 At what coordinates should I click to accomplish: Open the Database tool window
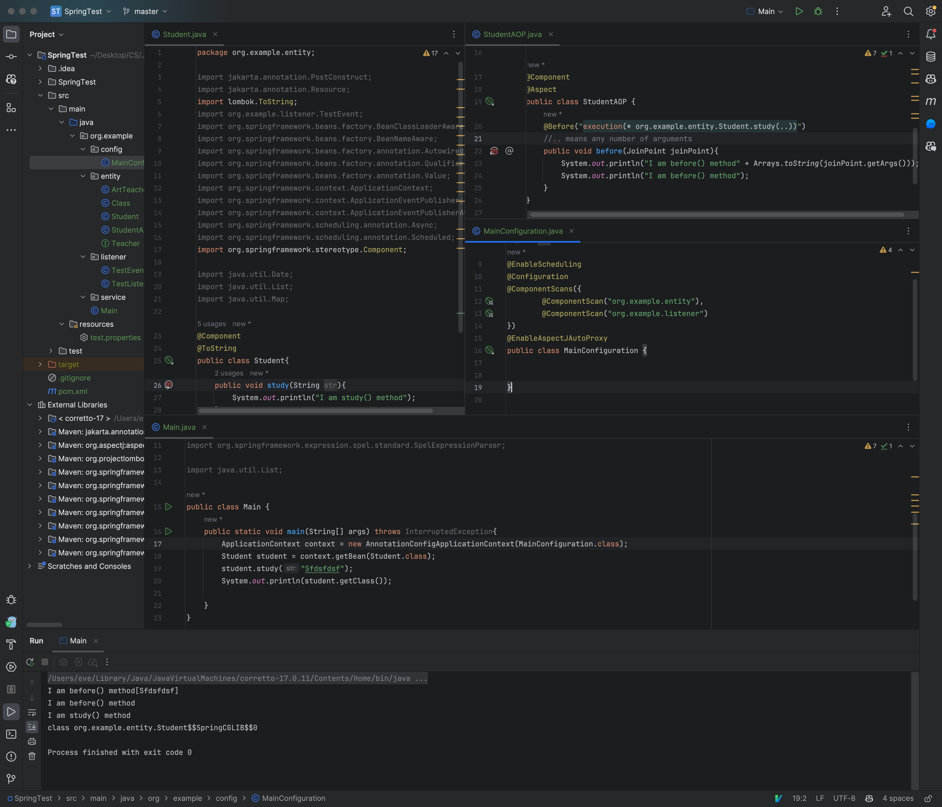(930, 56)
